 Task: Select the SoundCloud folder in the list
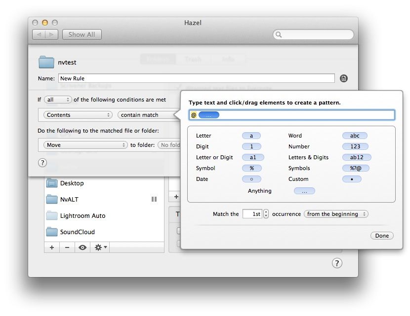[77, 232]
